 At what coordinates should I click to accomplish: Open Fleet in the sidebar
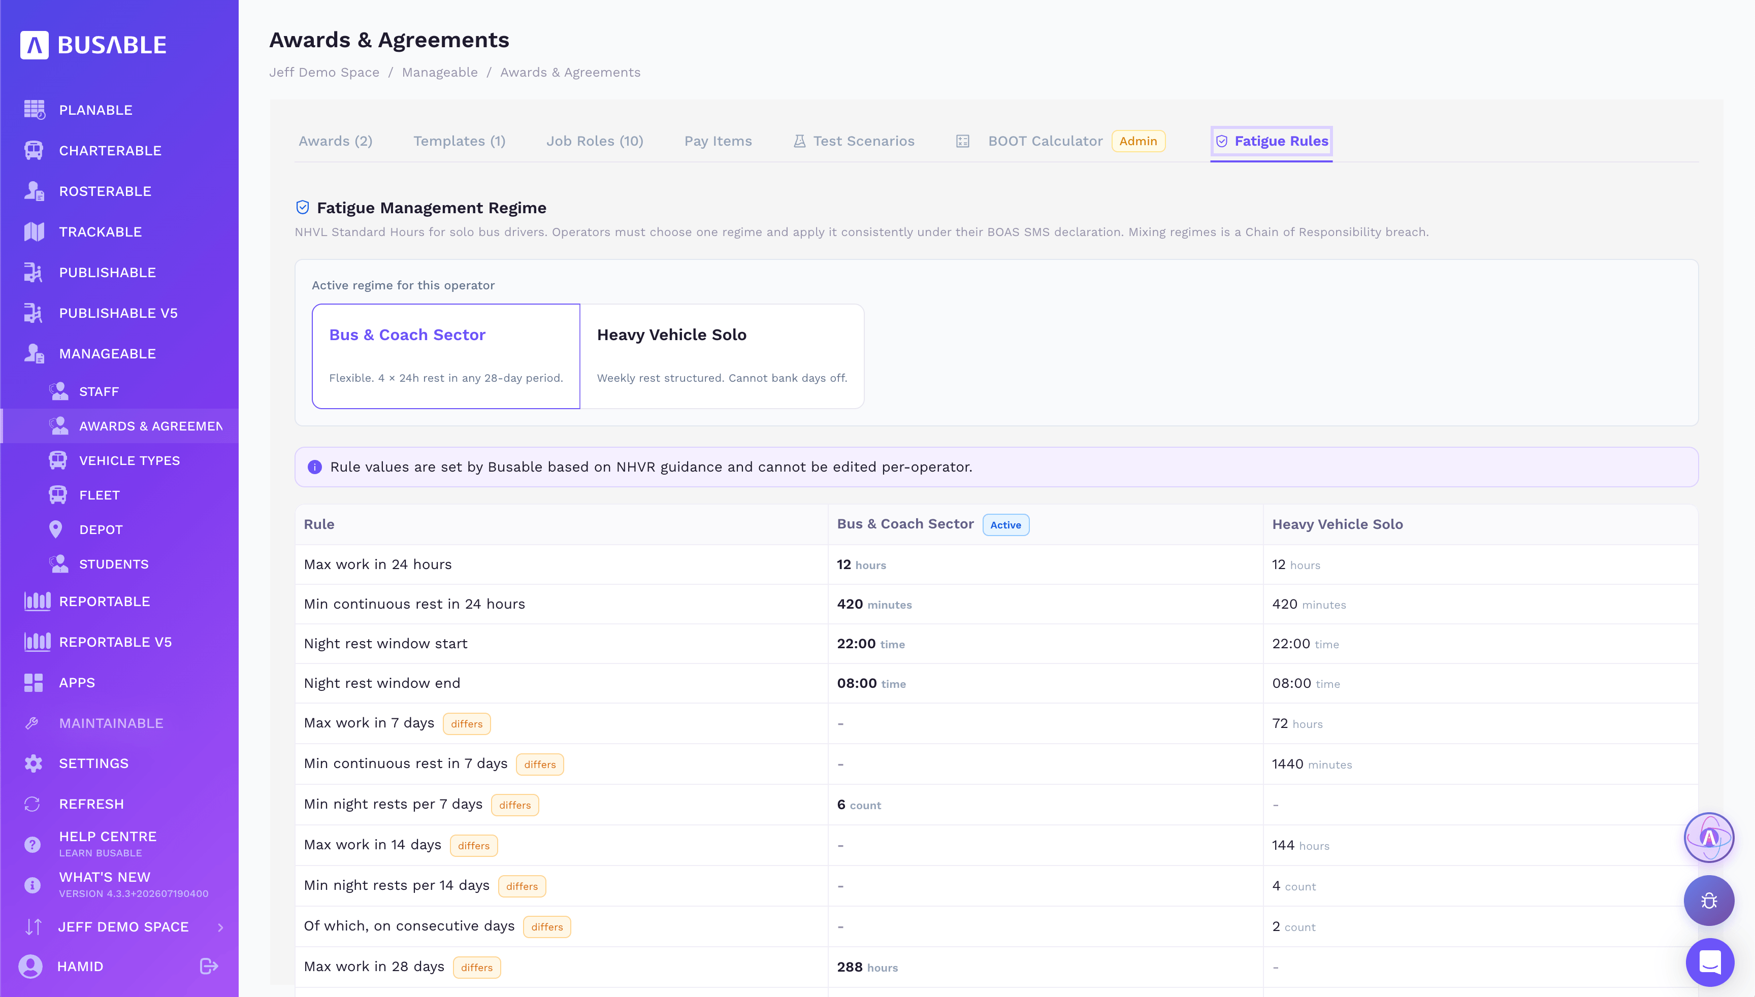click(x=100, y=495)
